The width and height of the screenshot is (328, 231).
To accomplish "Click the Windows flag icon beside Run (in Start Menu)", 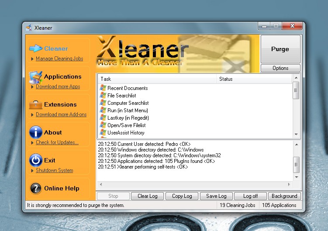I will [103, 110].
